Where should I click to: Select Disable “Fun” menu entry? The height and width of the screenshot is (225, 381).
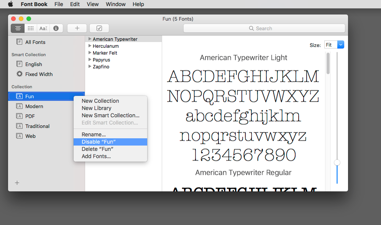coord(110,142)
